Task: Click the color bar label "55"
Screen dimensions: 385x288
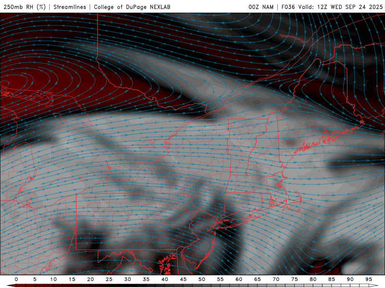Action: click(220, 279)
